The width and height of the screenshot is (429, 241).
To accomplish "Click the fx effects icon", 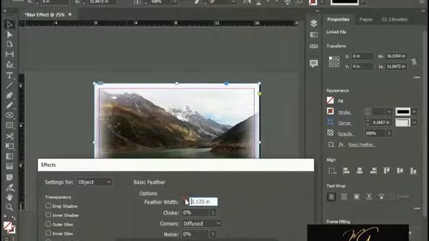I will (341, 145).
